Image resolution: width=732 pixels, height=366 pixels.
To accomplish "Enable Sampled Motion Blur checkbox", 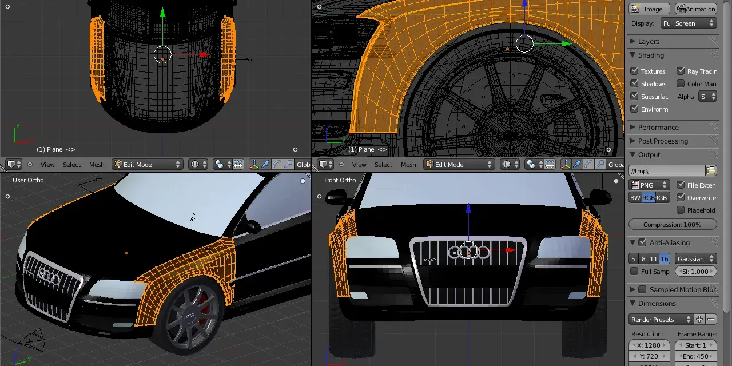I will [x=642, y=289].
